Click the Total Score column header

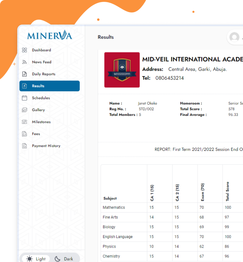pos(227,191)
